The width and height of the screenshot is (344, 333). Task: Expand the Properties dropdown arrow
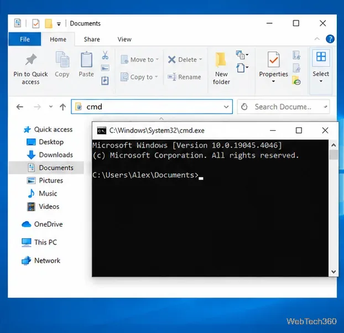click(x=273, y=81)
